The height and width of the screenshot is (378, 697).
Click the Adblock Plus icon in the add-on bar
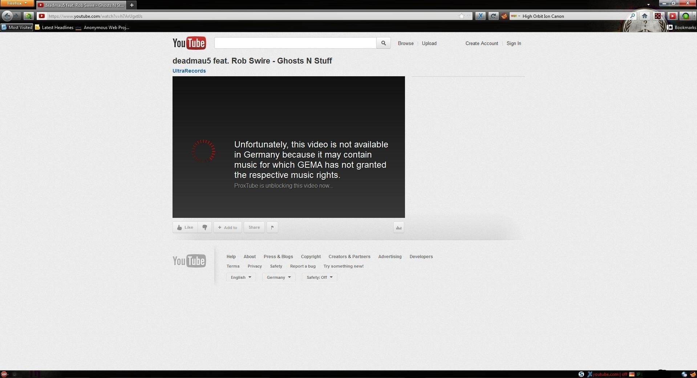pyautogui.click(x=4, y=374)
